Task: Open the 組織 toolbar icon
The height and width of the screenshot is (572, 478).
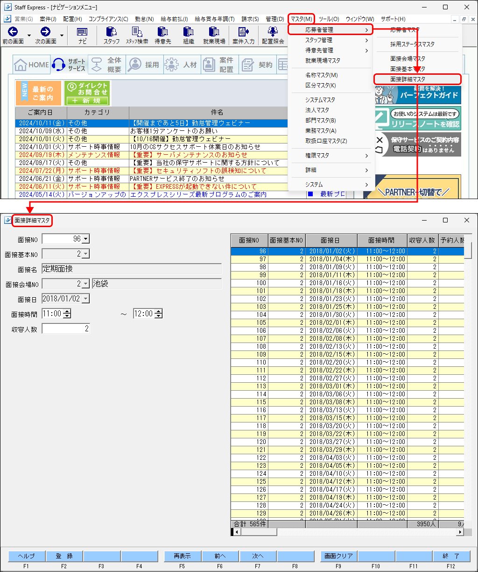Action: [x=189, y=35]
